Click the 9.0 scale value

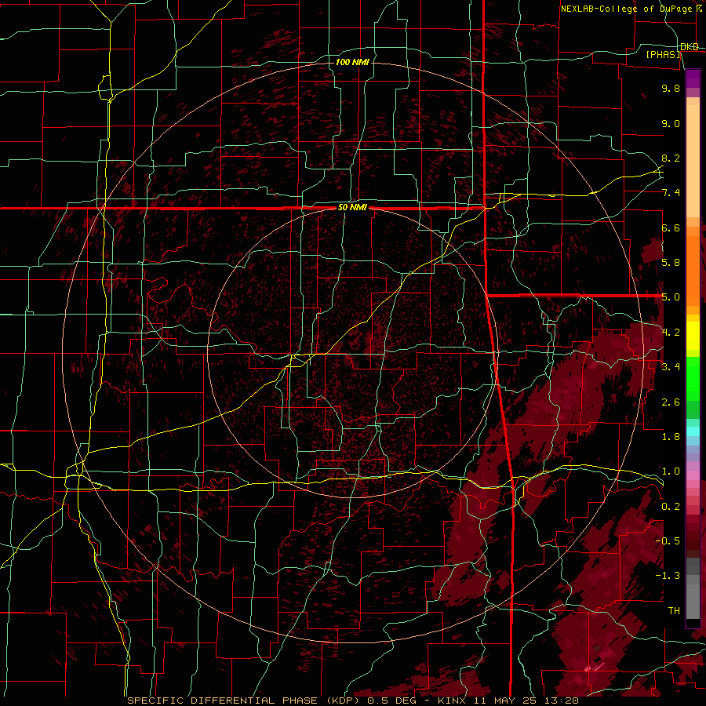tap(671, 123)
